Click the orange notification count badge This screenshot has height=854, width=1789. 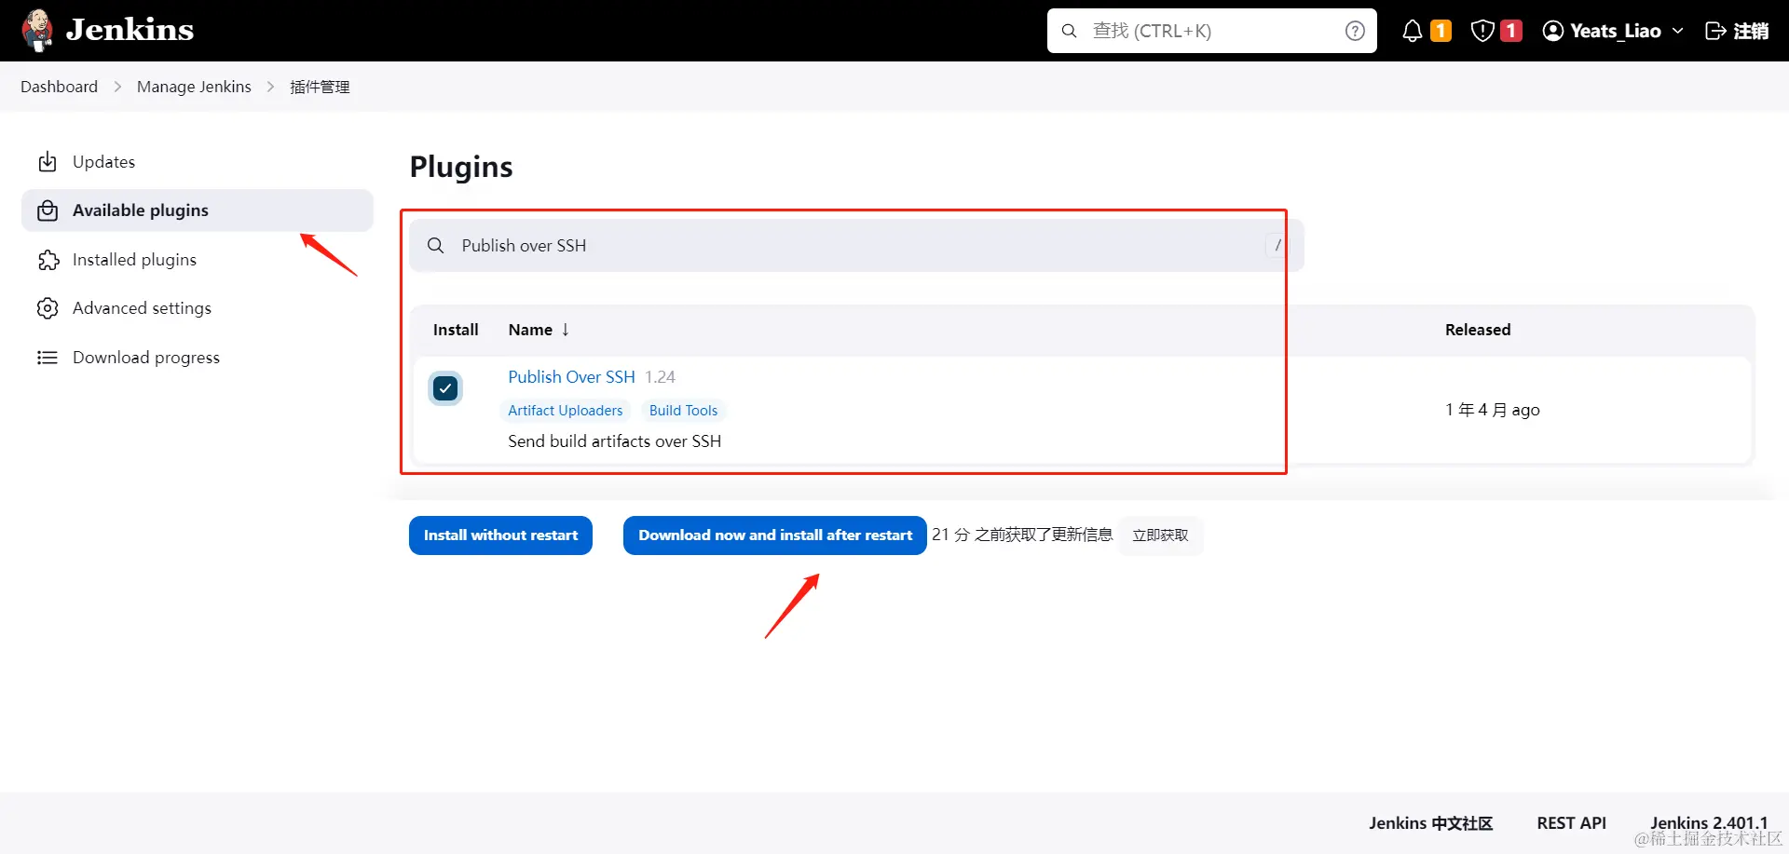pos(1441,31)
